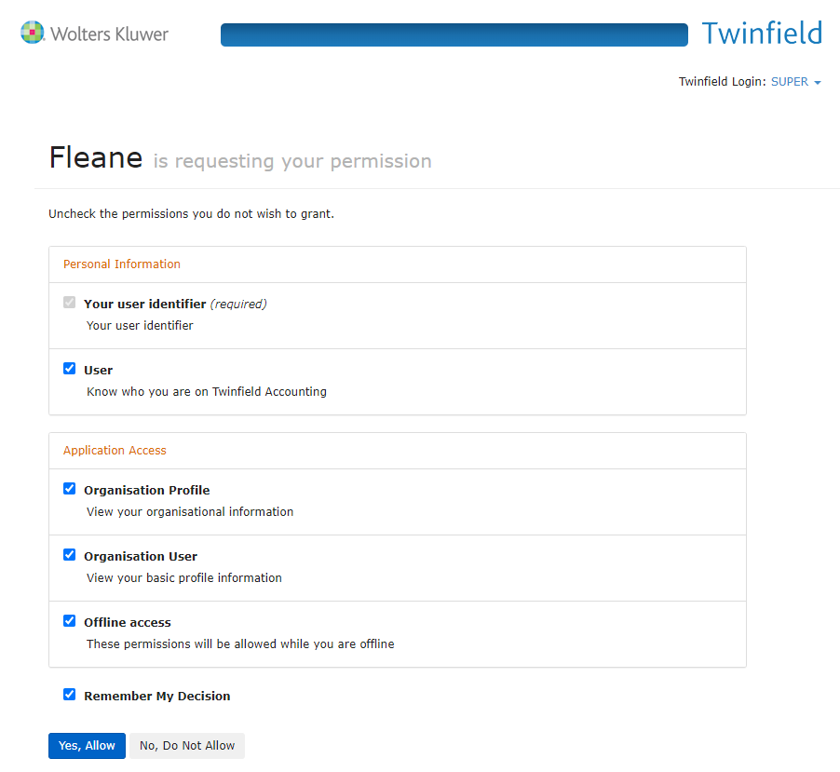Click the Twinfield Login label text
The width and height of the screenshot is (840, 772).
(722, 82)
